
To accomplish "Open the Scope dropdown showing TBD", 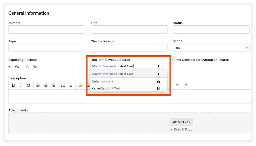I will pyautogui.click(x=211, y=48).
